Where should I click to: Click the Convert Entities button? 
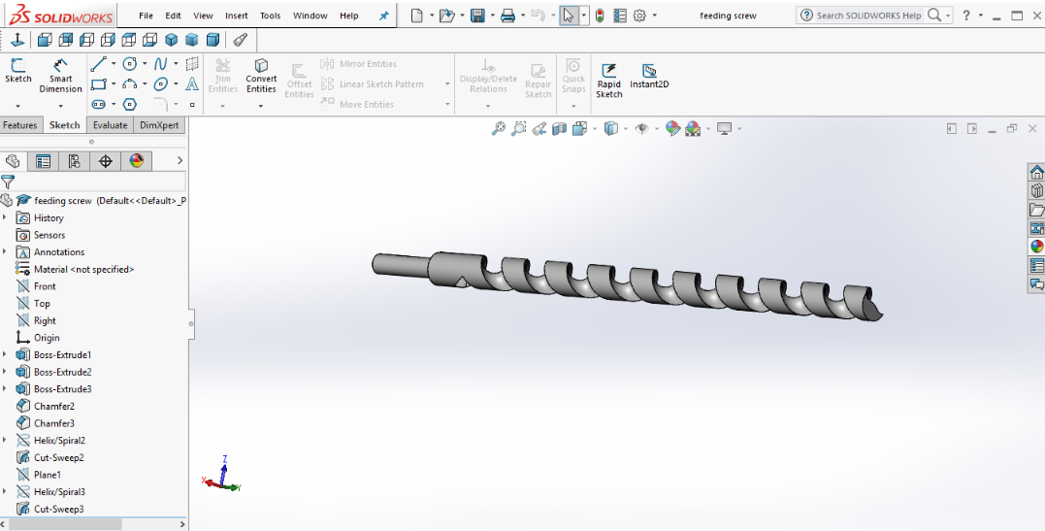coord(261,76)
